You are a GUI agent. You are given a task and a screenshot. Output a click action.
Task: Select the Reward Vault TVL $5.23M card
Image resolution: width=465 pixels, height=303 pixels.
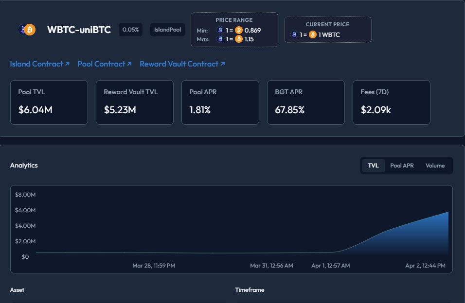point(135,102)
